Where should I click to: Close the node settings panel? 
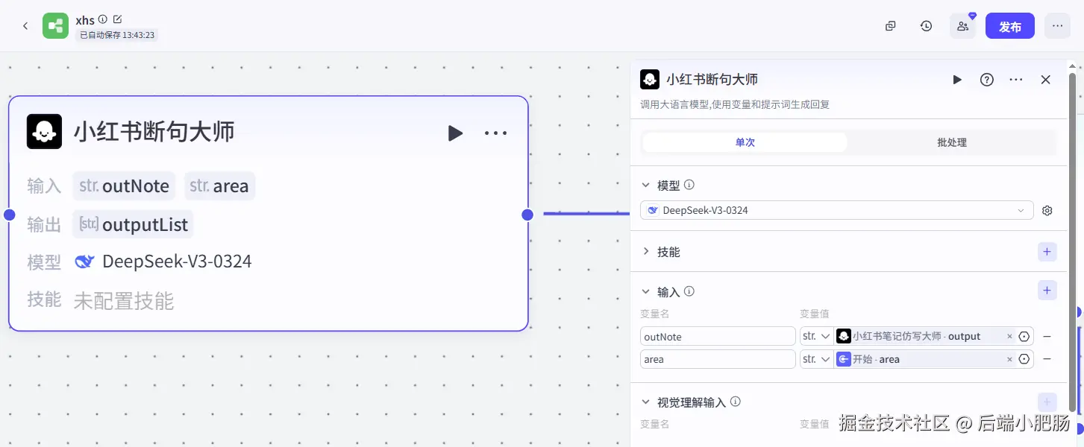pyautogui.click(x=1046, y=80)
